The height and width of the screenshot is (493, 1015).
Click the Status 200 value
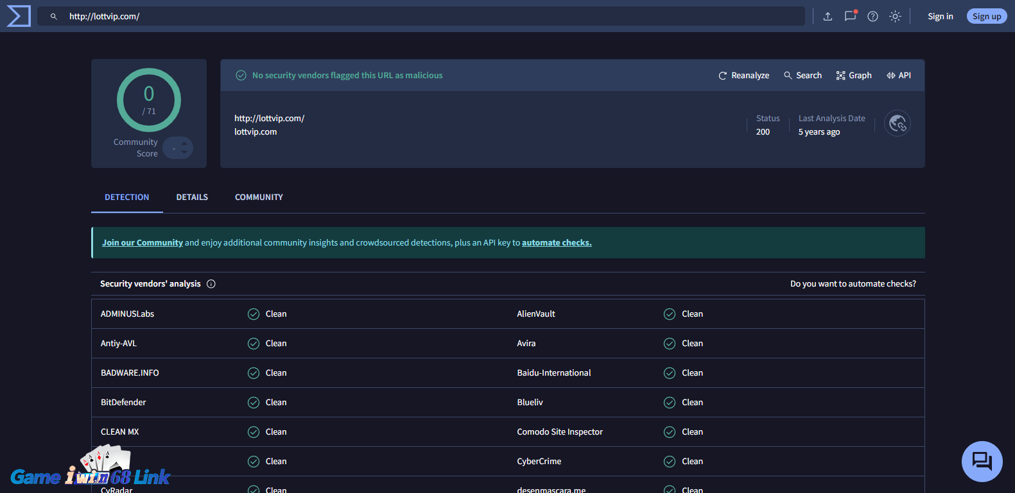[763, 132]
